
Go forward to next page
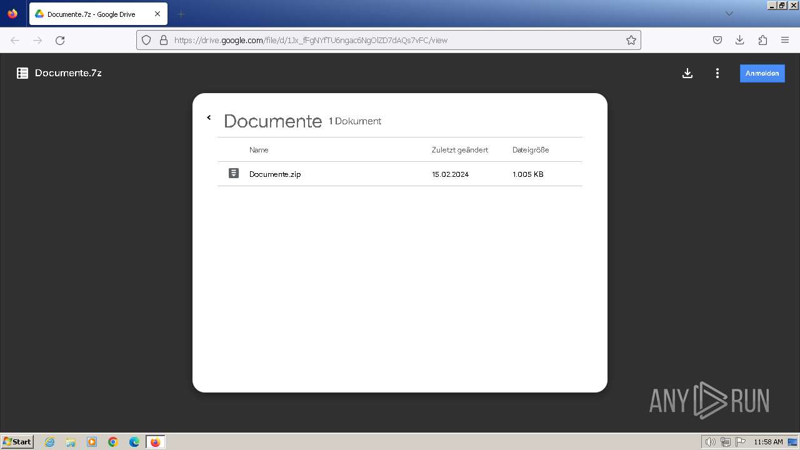(37, 40)
